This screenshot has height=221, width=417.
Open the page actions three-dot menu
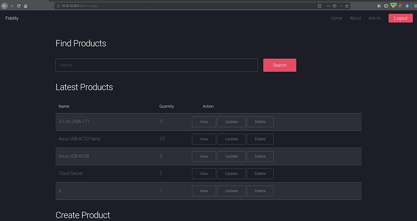328,6
